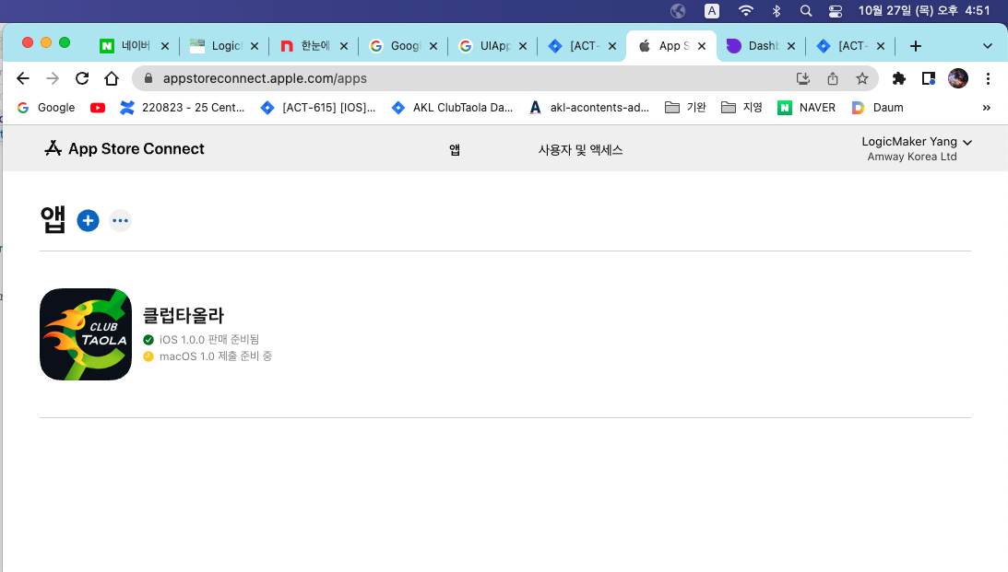Click the share page icon in address bar
Image resolution: width=1008 pixels, height=572 pixels.
click(x=833, y=78)
